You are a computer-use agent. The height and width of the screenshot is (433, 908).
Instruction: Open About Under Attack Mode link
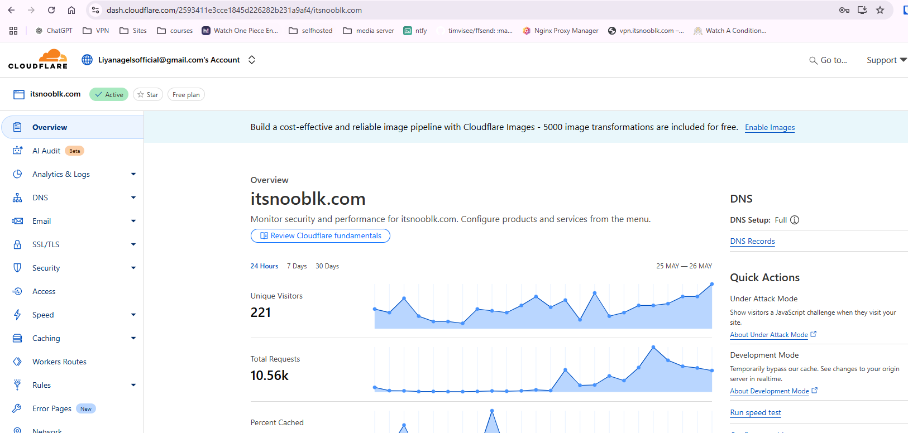coord(773,335)
